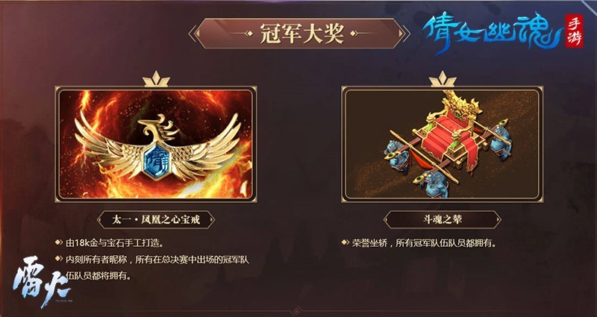Click the red 手游 seal badge
597x317 pixels.
coord(574,31)
